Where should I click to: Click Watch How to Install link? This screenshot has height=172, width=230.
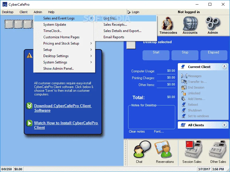click(x=66, y=125)
